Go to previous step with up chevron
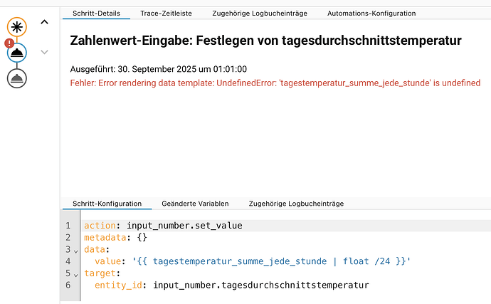The width and height of the screenshot is (491, 304). point(44,22)
